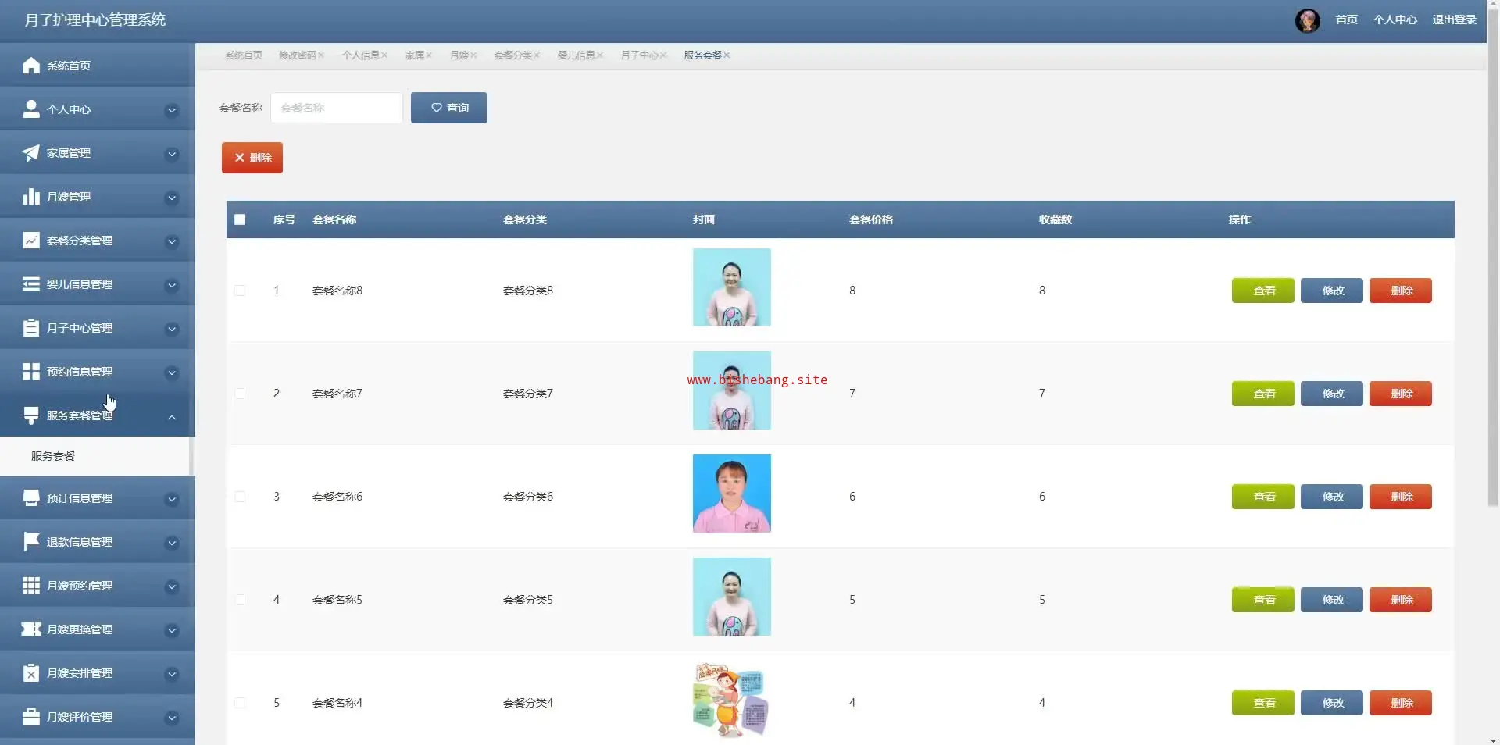Viewport: 1500px width, 745px height.
Task: Click the flag icon for 退款信息管理
Action: (31, 542)
